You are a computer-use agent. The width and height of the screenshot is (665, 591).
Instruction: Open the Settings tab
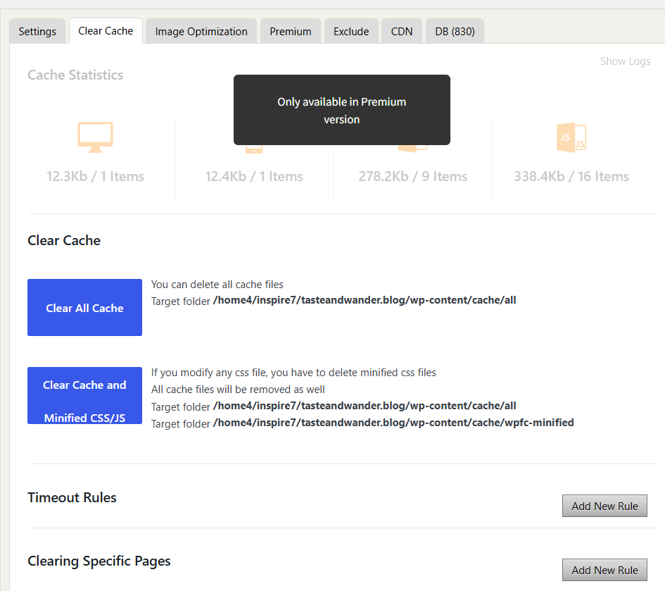37,32
